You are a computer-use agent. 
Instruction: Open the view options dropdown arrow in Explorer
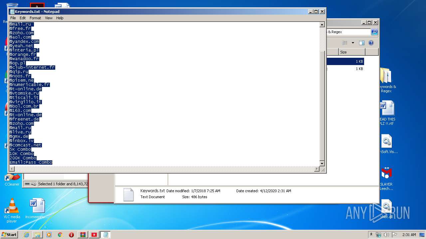click(x=353, y=43)
